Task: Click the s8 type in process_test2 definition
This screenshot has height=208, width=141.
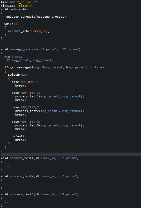Action: [x=37, y=176]
